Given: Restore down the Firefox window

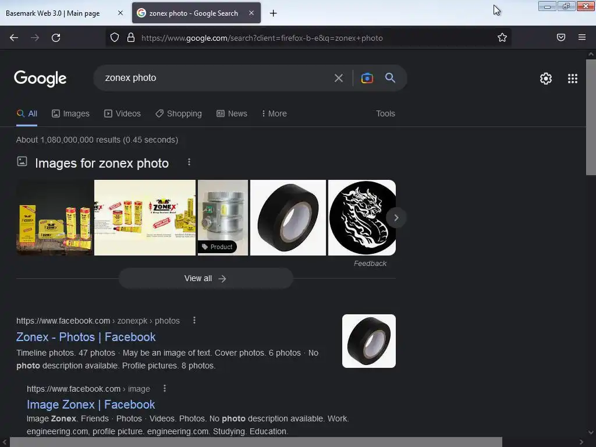Looking at the screenshot, I should click(566, 6).
